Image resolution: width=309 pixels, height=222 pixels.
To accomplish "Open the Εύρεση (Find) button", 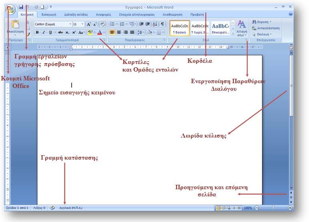I will pos(261,22).
